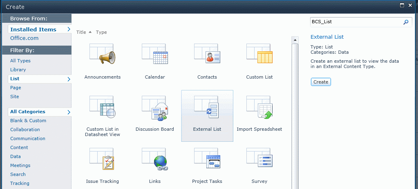Choose the Calendar list template icon

click(155, 54)
